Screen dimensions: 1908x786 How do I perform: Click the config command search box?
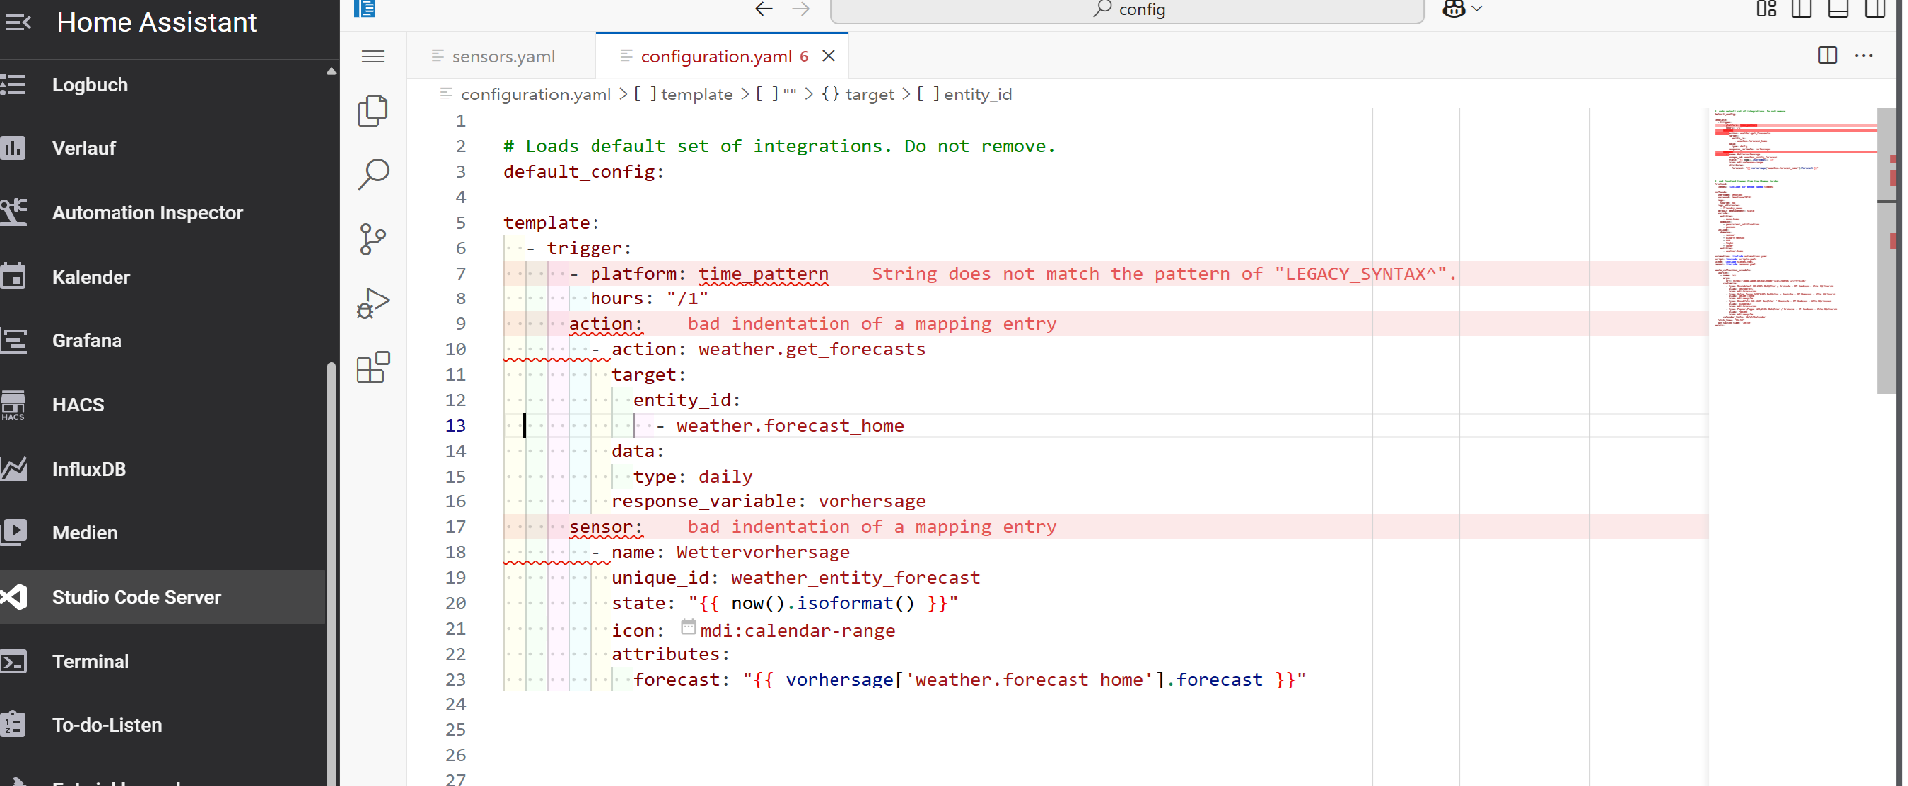click(1127, 10)
